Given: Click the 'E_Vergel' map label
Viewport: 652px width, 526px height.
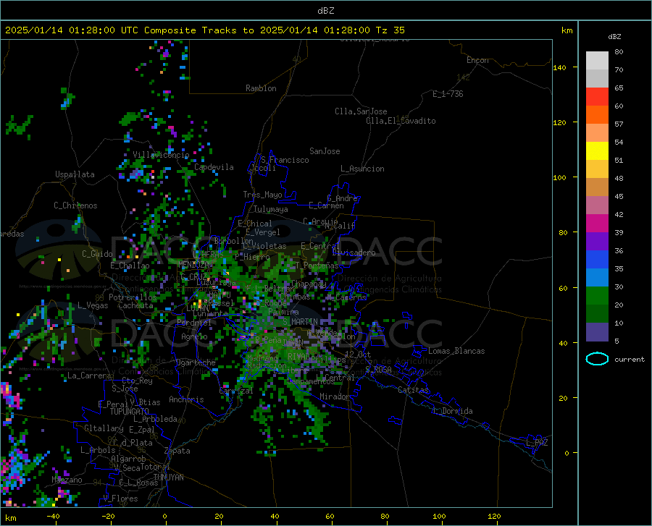Looking at the screenshot, I should click(263, 232).
